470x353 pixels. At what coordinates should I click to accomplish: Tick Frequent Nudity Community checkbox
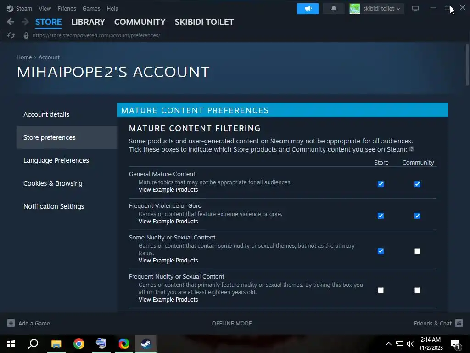coord(417,290)
